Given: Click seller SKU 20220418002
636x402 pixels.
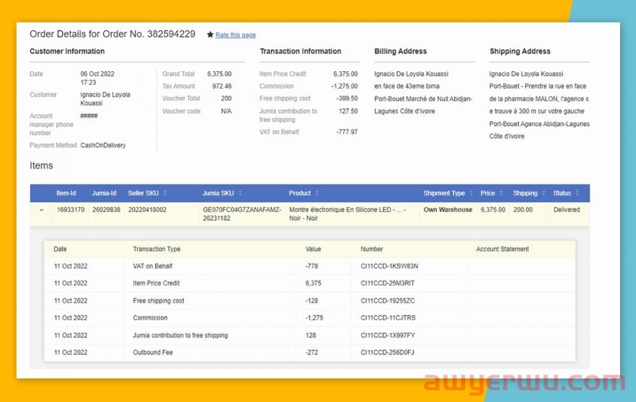Looking at the screenshot, I should pos(148,210).
